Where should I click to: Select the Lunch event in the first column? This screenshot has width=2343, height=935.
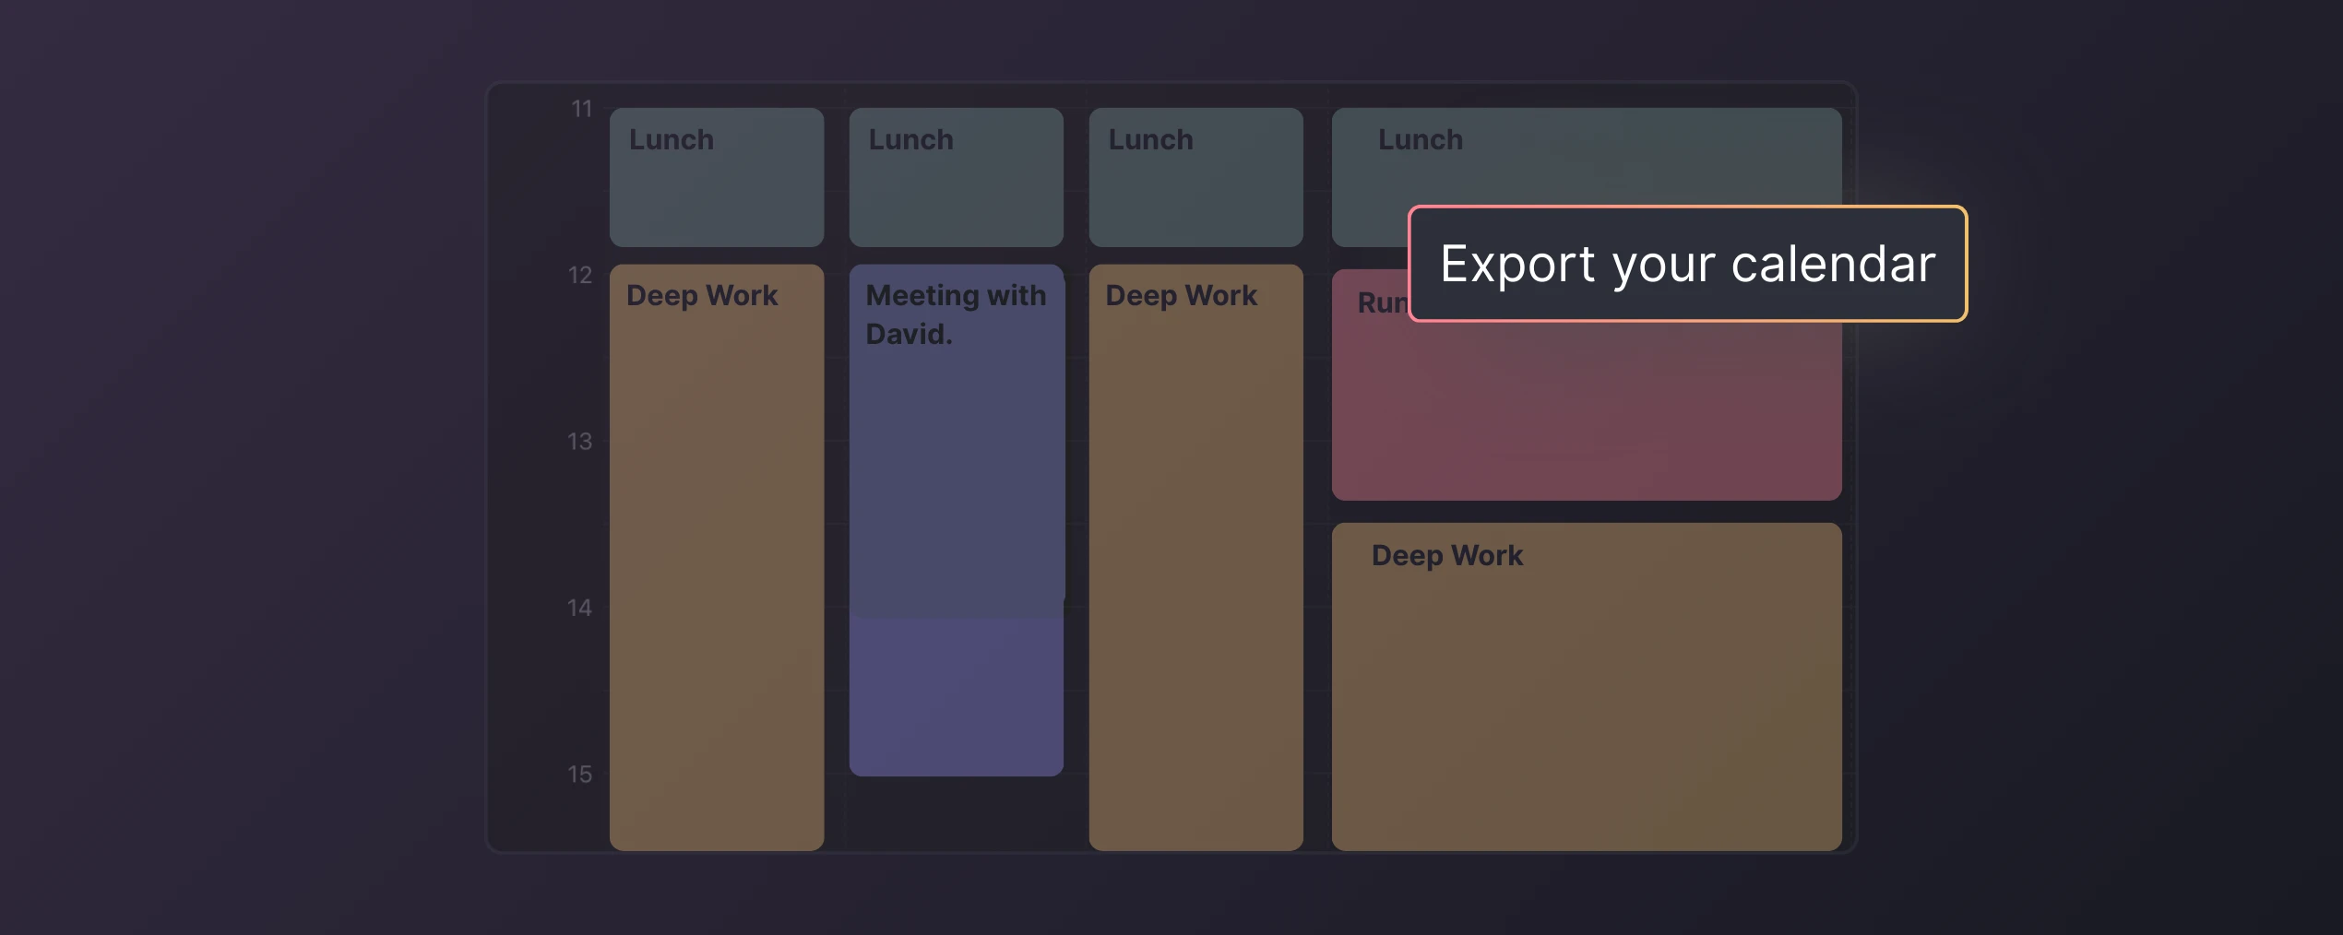click(x=716, y=175)
